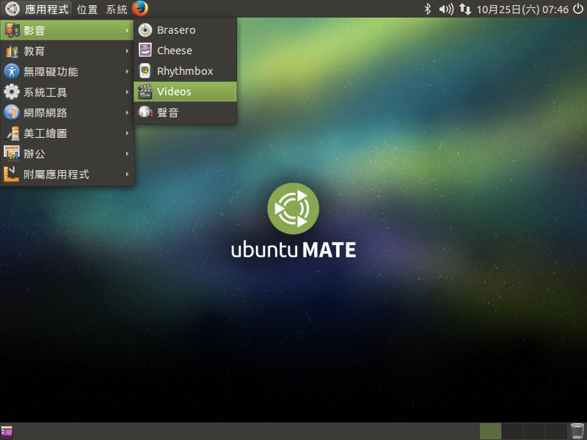The width and height of the screenshot is (587, 440).
Task: Switch to the first highlighted workspace
Action: [x=490, y=431]
